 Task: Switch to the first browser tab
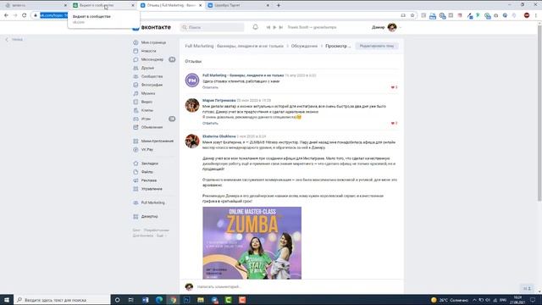35,5
